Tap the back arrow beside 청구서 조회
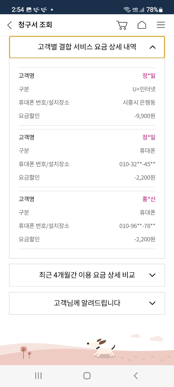Screen dimensions: 174x387 (10, 25)
